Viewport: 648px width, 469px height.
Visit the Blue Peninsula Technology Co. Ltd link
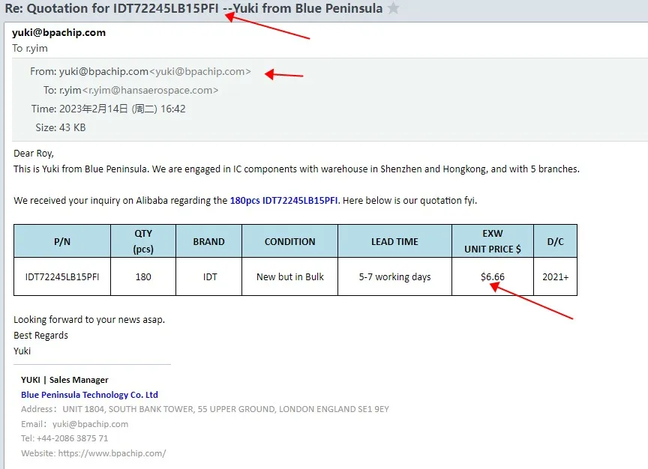(x=89, y=394)
